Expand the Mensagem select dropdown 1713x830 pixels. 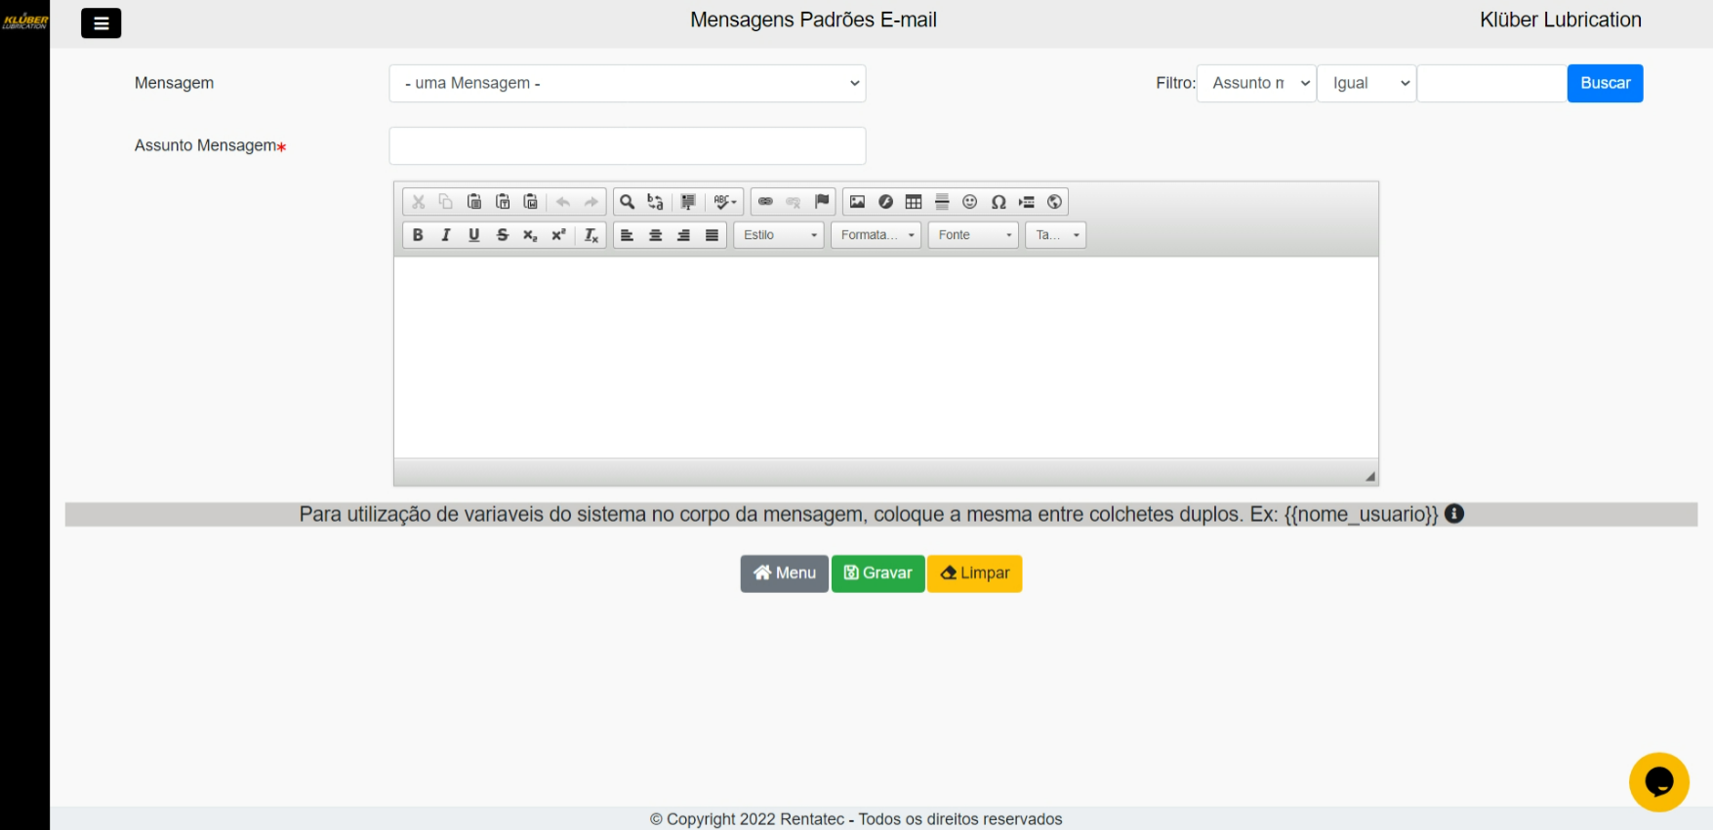point(627,84)
